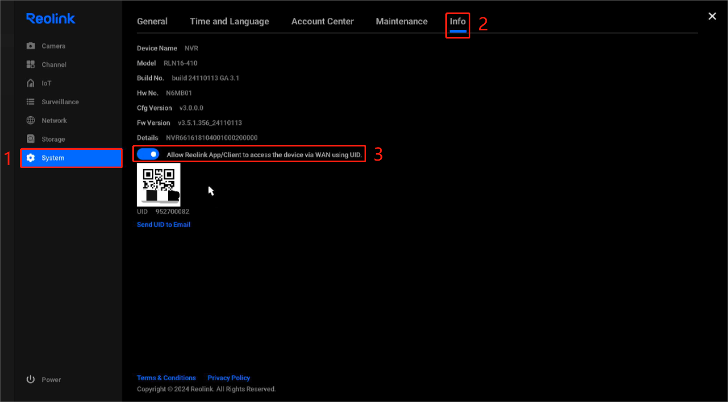Open the Storage menu label
Image resolution: width=728 pixels, height=402 pixels.
point(53,139)
